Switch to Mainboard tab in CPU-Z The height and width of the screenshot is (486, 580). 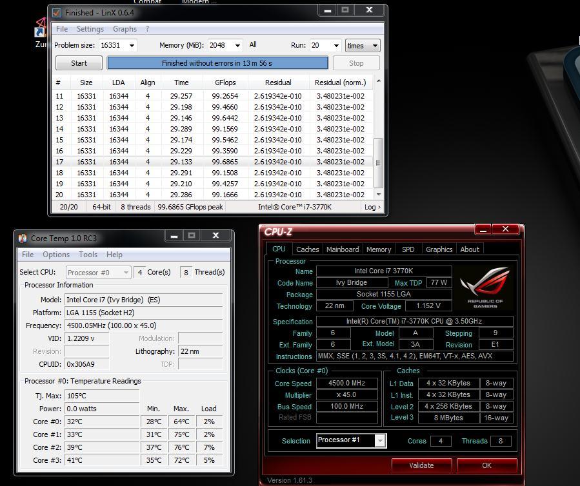point(343,249)
